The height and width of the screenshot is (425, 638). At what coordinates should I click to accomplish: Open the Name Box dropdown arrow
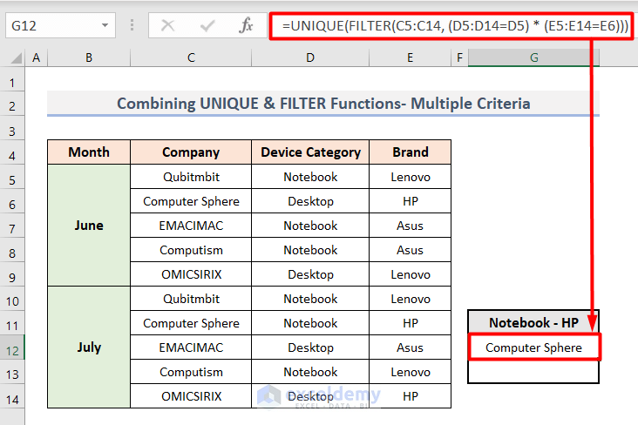click(105, 25)
